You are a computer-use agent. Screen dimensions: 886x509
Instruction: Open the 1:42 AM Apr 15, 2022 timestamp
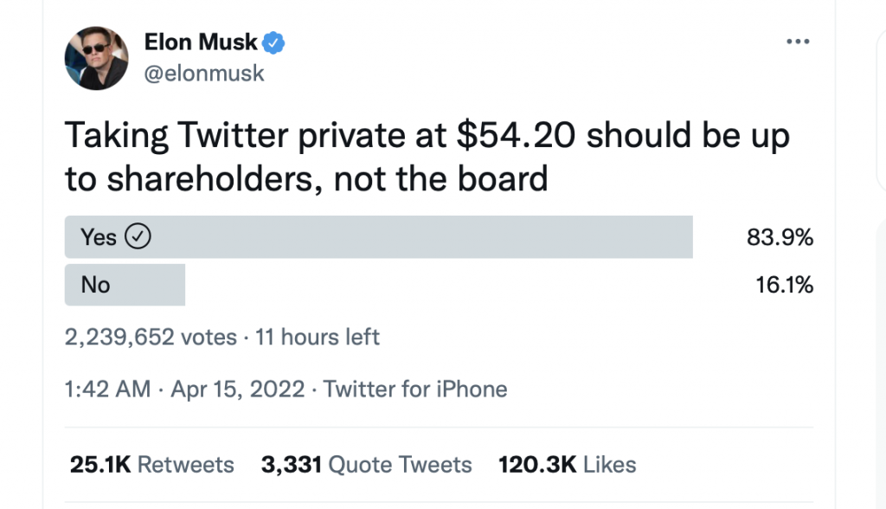pos(185,390)
